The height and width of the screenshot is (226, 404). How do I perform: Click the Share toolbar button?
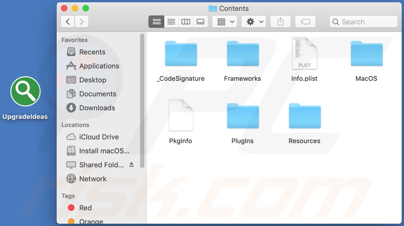281,22
